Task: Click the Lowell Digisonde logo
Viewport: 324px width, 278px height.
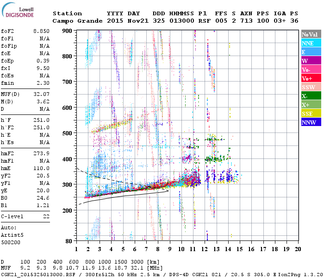Action: (18, 10)
